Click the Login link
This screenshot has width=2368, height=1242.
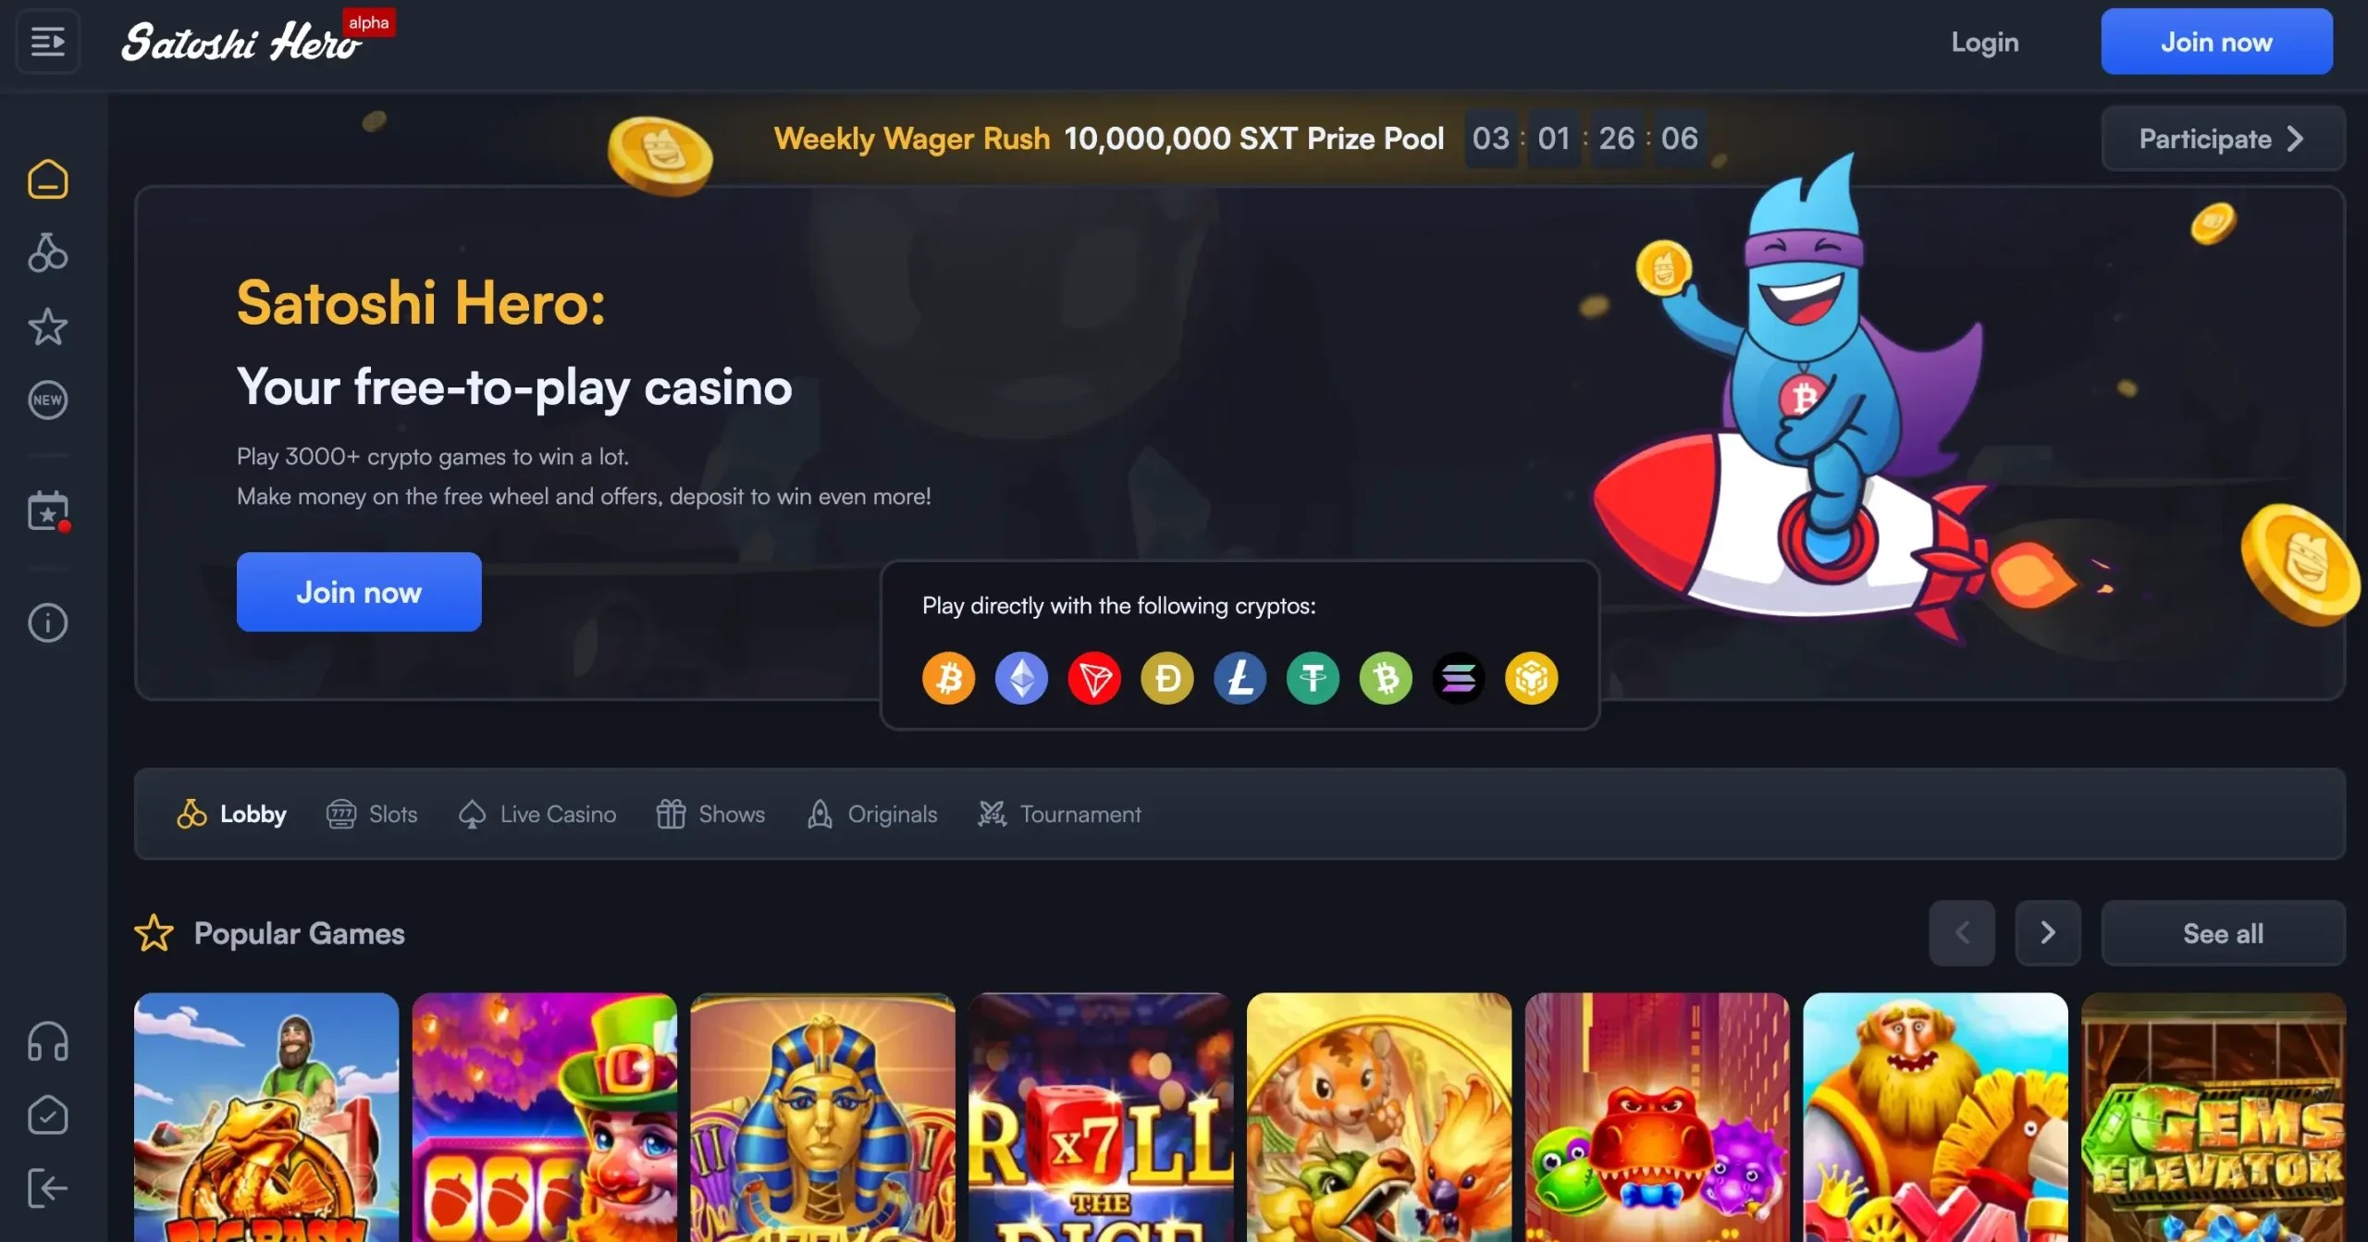coord(1985,42)
